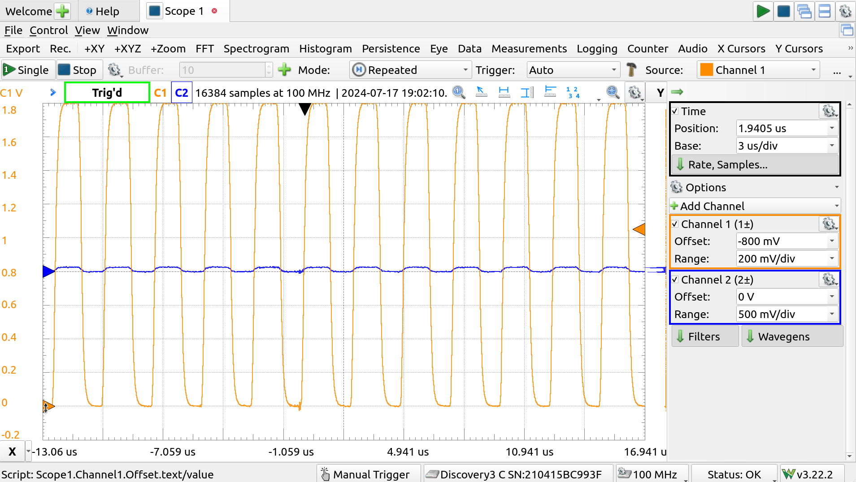Toggle the Channel 1 checkbox

pos(675,224)
